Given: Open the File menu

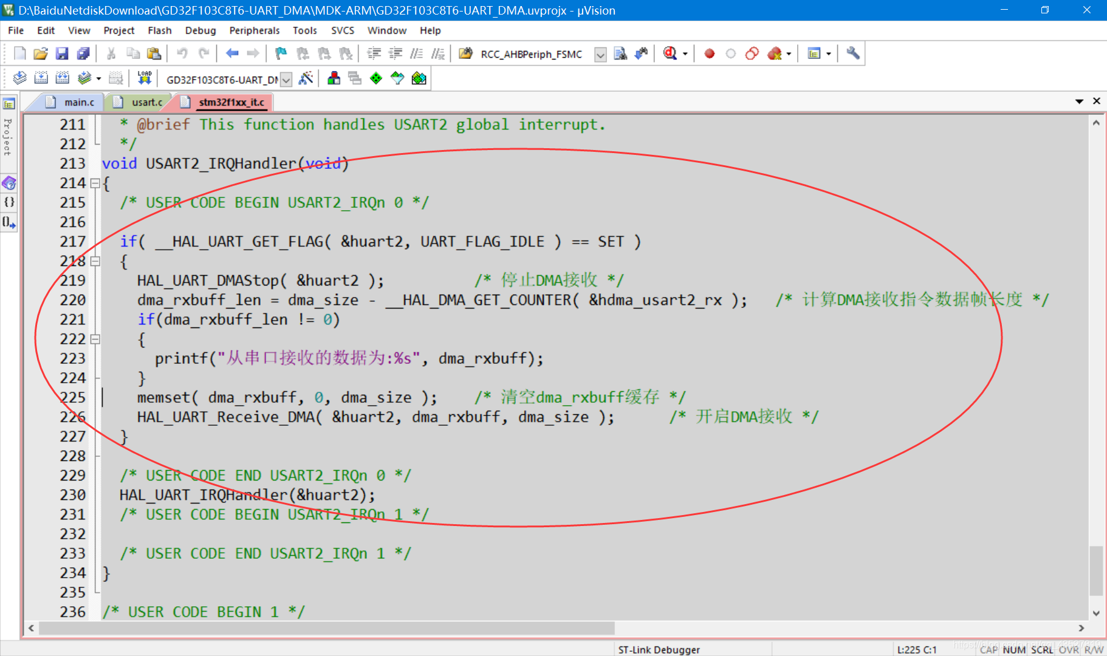Looking at the screenshot, I should (16, 30).
